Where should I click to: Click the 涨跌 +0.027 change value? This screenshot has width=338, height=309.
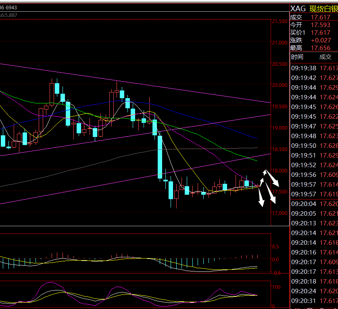pyautogui.click(x=320, y=40)
